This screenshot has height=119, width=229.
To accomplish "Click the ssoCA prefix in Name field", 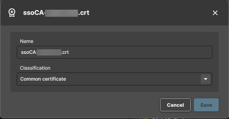I will 28,52.
